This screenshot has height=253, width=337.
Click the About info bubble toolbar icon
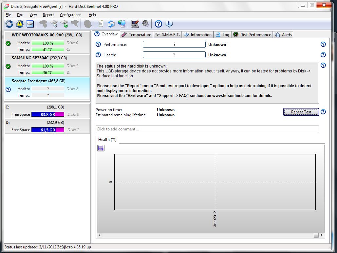pyautogui.click(x=169, y=24)
